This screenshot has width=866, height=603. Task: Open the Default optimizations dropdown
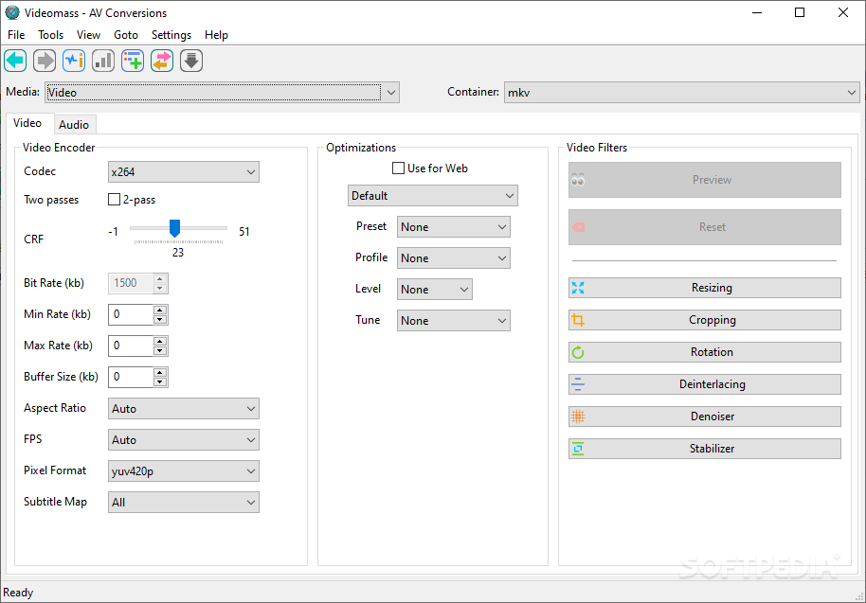[x=432, y=196]
